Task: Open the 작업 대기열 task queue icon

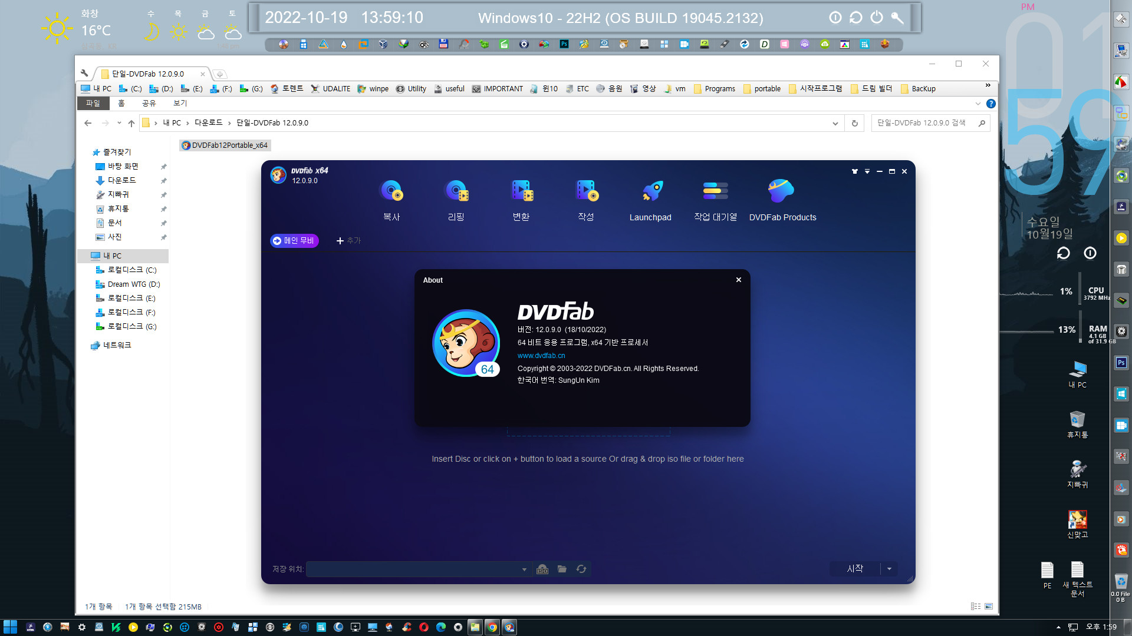Action: [716, 191]
